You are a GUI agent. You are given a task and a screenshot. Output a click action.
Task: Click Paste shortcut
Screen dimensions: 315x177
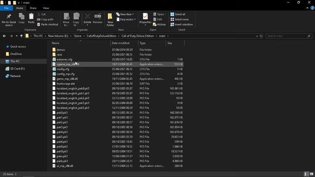coord(48,24)
